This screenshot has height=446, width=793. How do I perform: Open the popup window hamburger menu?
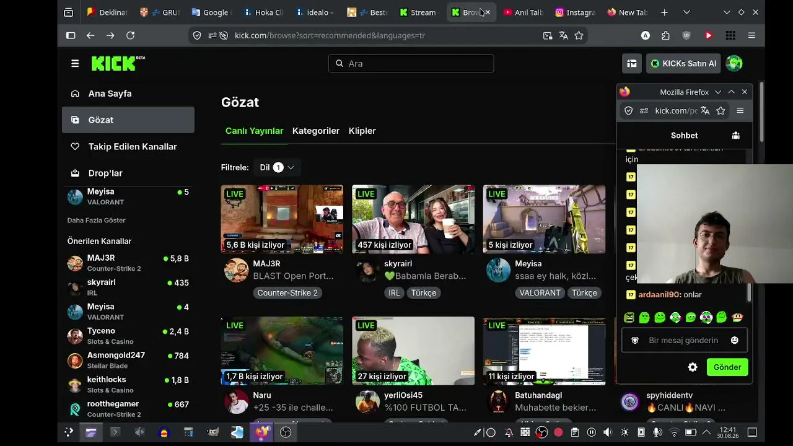click(740, 110)
